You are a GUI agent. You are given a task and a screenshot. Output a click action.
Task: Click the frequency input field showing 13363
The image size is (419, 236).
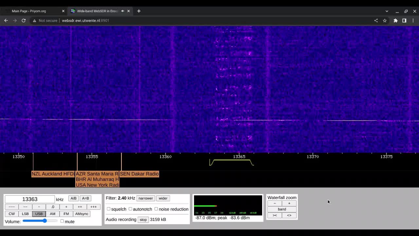[30, 199]
